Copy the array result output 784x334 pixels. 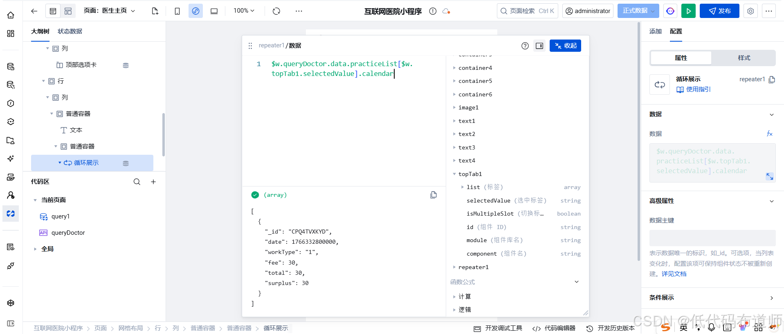tap(434, 195)
